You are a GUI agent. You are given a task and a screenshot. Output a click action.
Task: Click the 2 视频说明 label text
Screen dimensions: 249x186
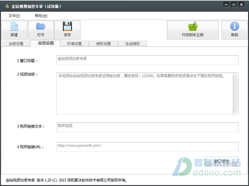(x=27, y=74)
